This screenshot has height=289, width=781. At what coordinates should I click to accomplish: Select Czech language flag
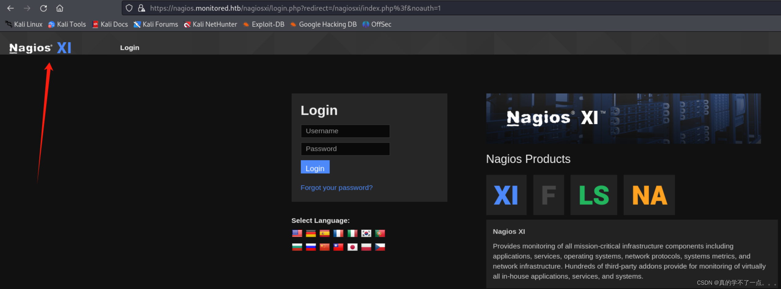coord(380,247)
